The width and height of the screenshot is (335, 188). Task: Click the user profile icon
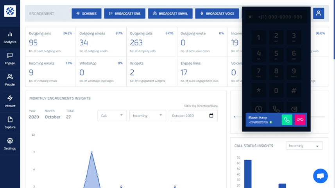(x=319, y=13)
